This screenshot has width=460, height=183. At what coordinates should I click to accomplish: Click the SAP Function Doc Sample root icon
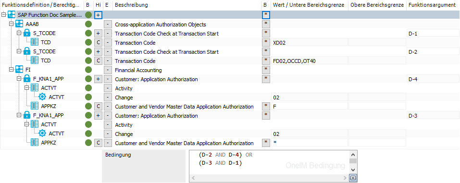click(12, 15)
